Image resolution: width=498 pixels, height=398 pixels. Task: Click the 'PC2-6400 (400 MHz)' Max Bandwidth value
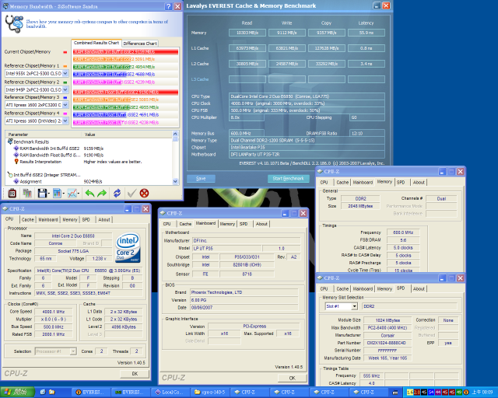388,328
